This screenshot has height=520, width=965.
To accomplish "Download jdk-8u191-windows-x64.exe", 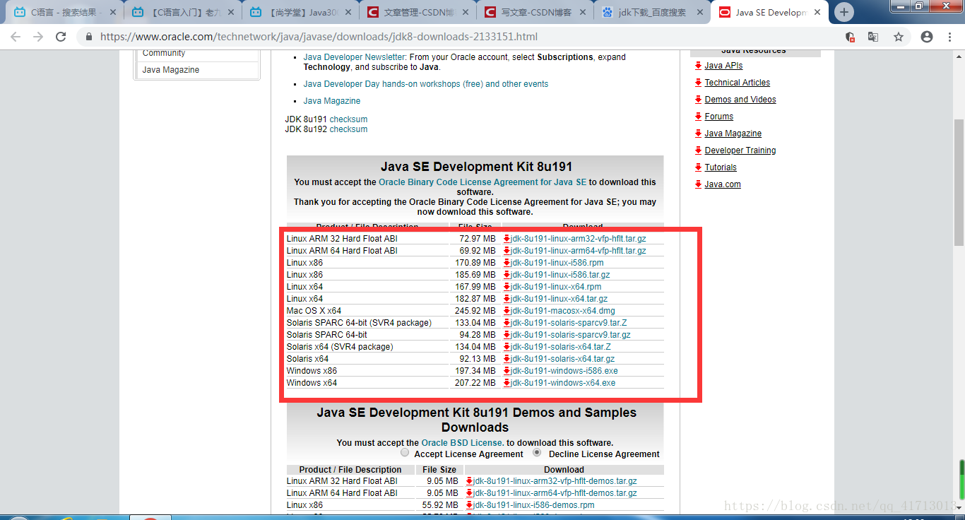I will [x=563, y=383].
